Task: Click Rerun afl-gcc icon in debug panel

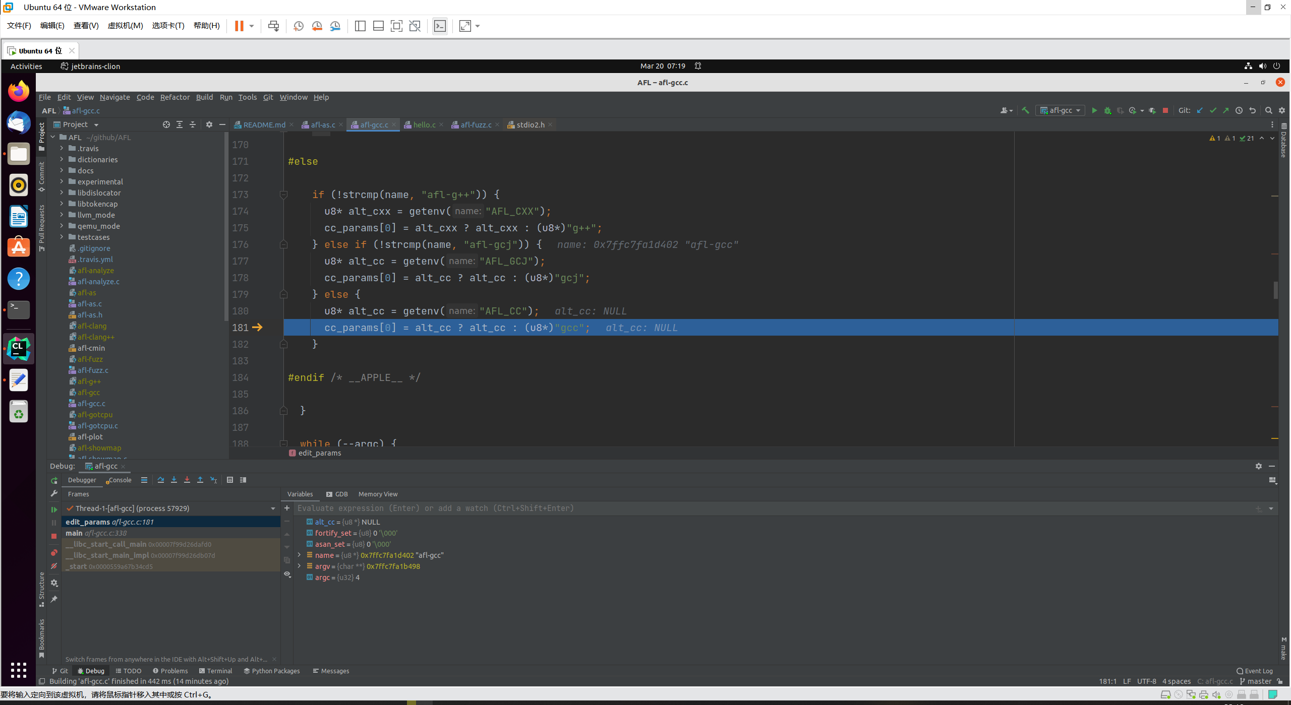Action: pos(54,480)
